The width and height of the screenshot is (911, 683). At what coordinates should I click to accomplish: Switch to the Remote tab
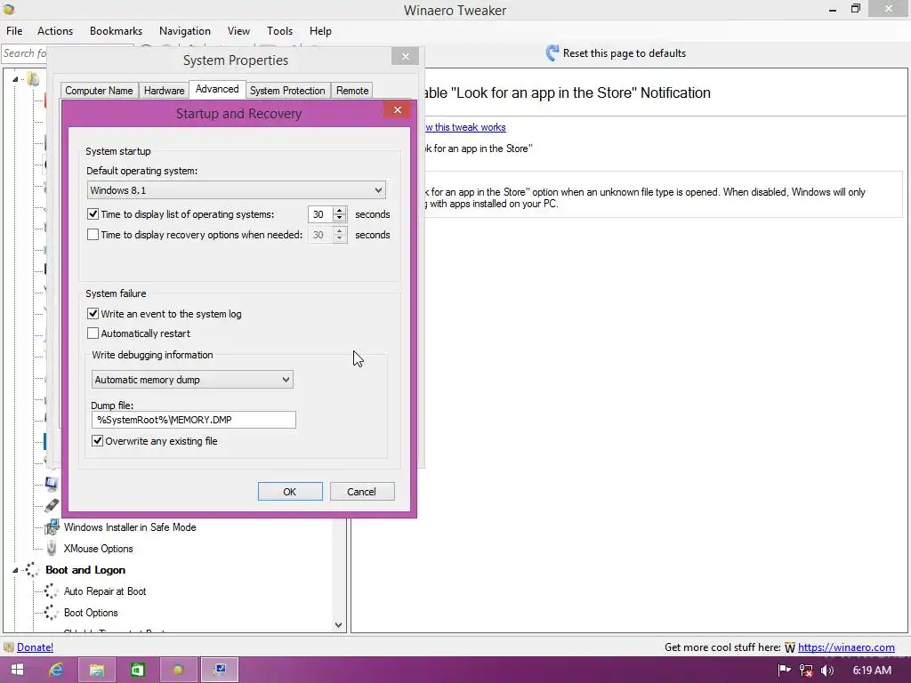(x=352, y=91)
